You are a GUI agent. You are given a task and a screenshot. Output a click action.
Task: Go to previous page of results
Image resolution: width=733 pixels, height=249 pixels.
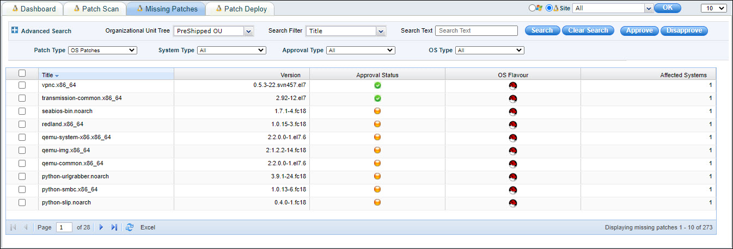pos(26,227)
